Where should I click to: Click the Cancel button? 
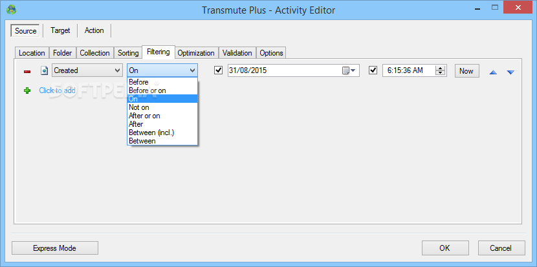pos(501,248)
